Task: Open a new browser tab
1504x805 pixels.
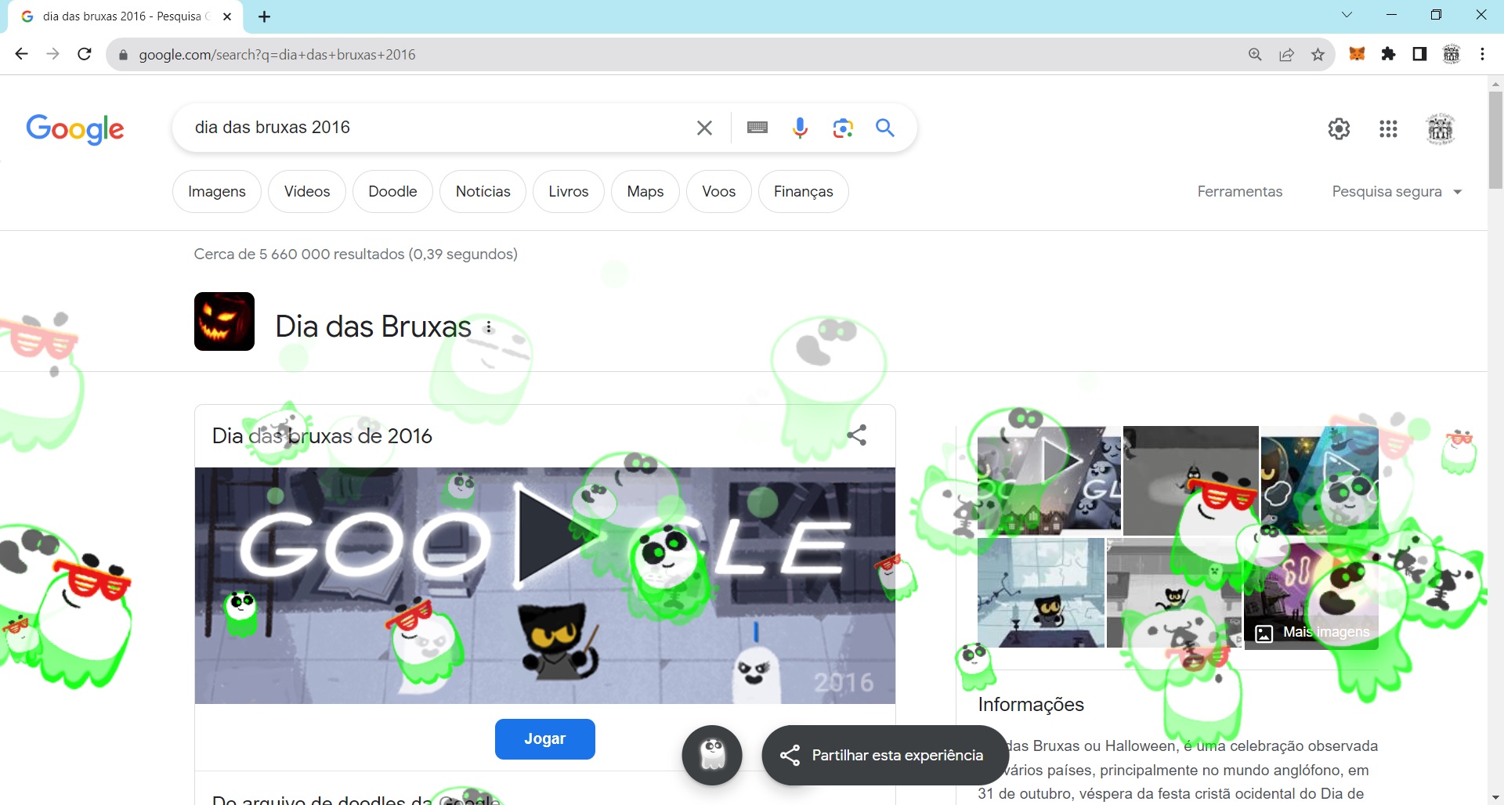Action: point(265,16)
